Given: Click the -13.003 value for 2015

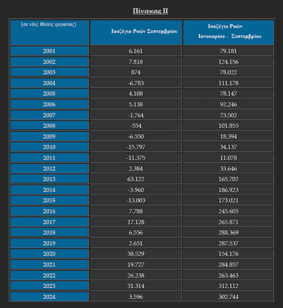Looking at the screenshot, I should 136,200.
